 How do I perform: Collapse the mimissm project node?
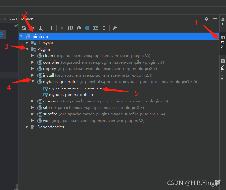tap(21, 36)
